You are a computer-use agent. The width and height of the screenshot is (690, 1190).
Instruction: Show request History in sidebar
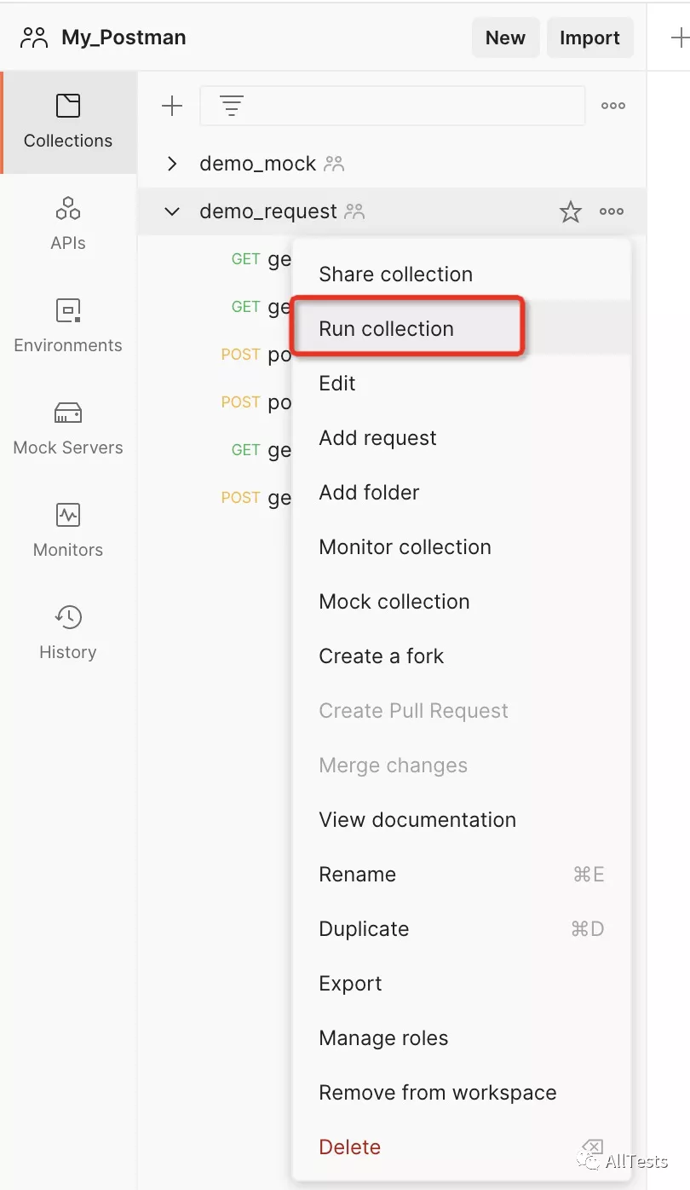[x=68, y=633]
